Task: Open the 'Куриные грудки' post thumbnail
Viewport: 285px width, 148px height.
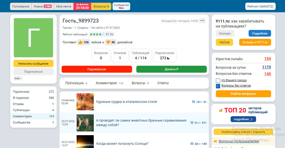Action: pyautogui.click(x=85, y=102)
